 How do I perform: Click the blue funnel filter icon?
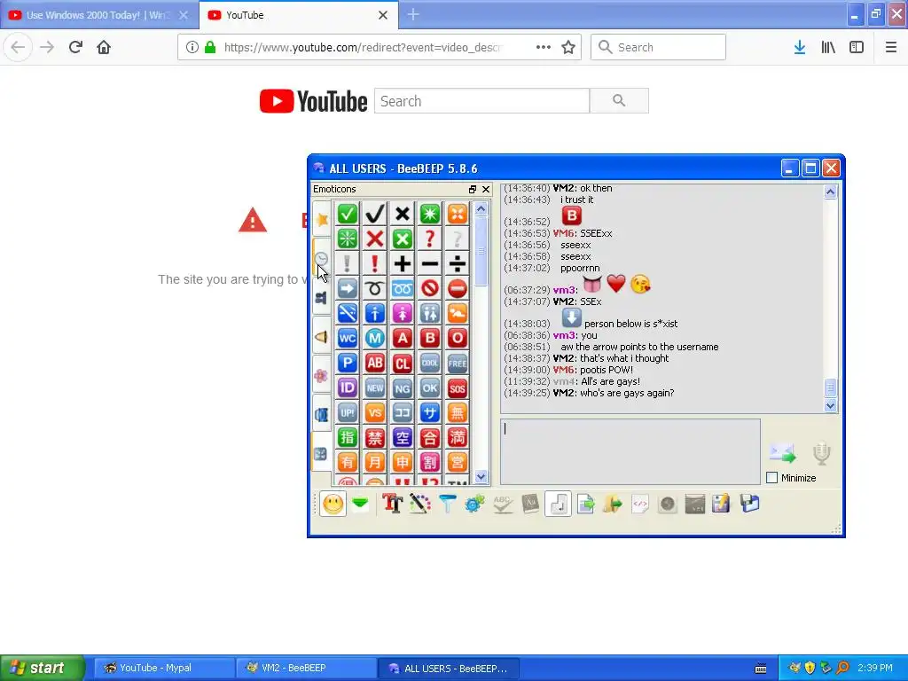[x=447, y=504]
